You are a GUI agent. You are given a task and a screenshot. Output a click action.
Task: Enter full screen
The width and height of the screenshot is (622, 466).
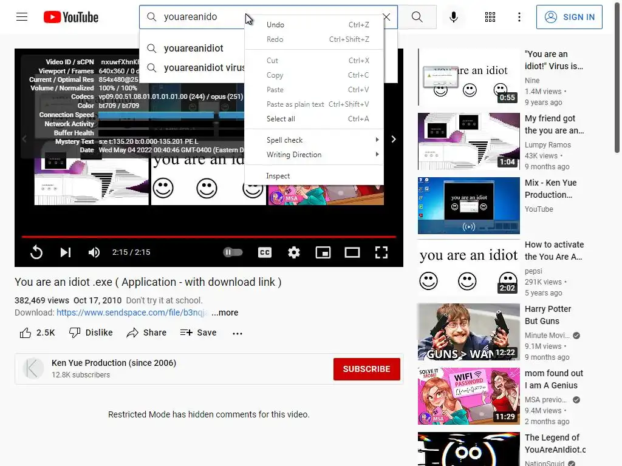click(381, 252)
